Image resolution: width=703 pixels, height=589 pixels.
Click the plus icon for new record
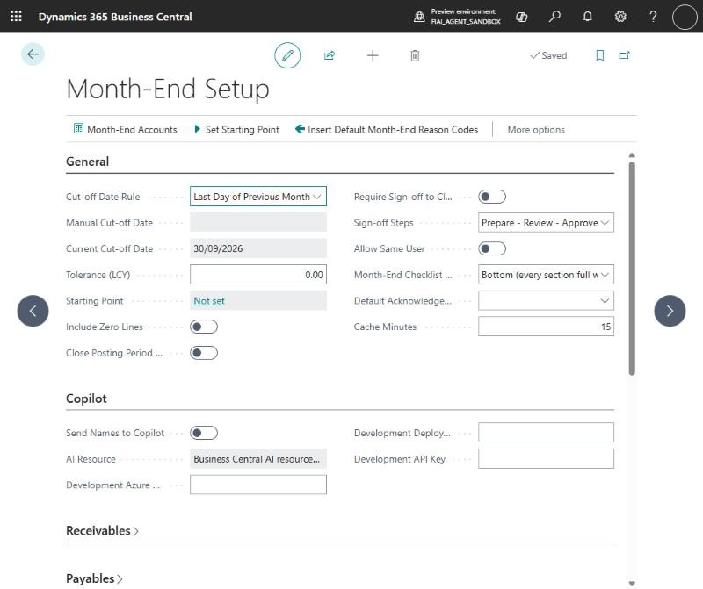(373, 55)
